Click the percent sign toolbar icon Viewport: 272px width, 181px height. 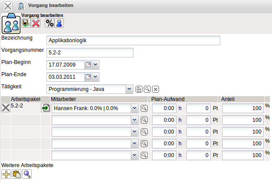pyautogui.click(x=50, y=23)
